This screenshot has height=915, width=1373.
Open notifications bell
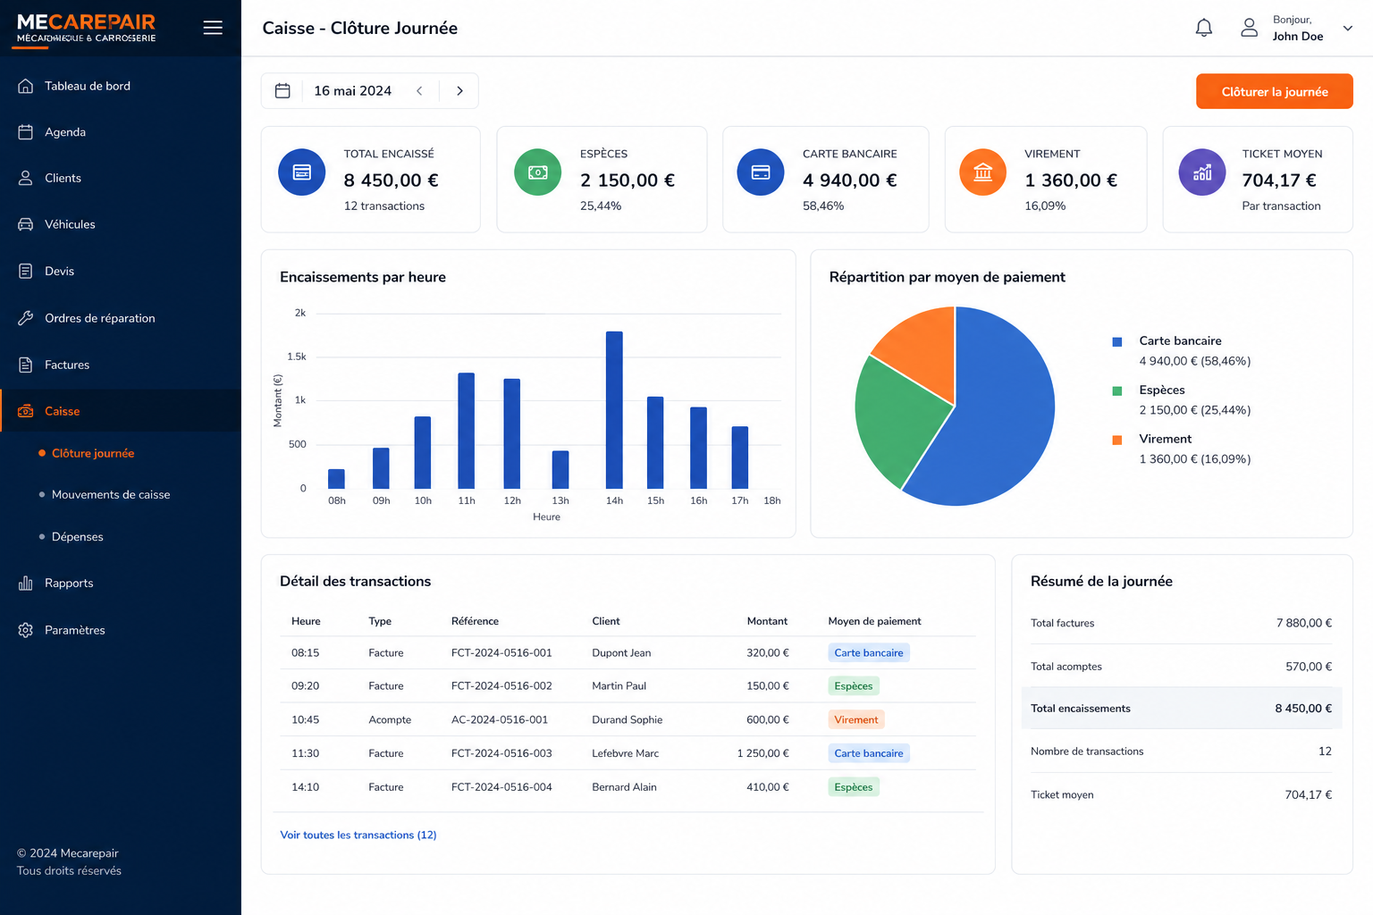(1204, 28)
